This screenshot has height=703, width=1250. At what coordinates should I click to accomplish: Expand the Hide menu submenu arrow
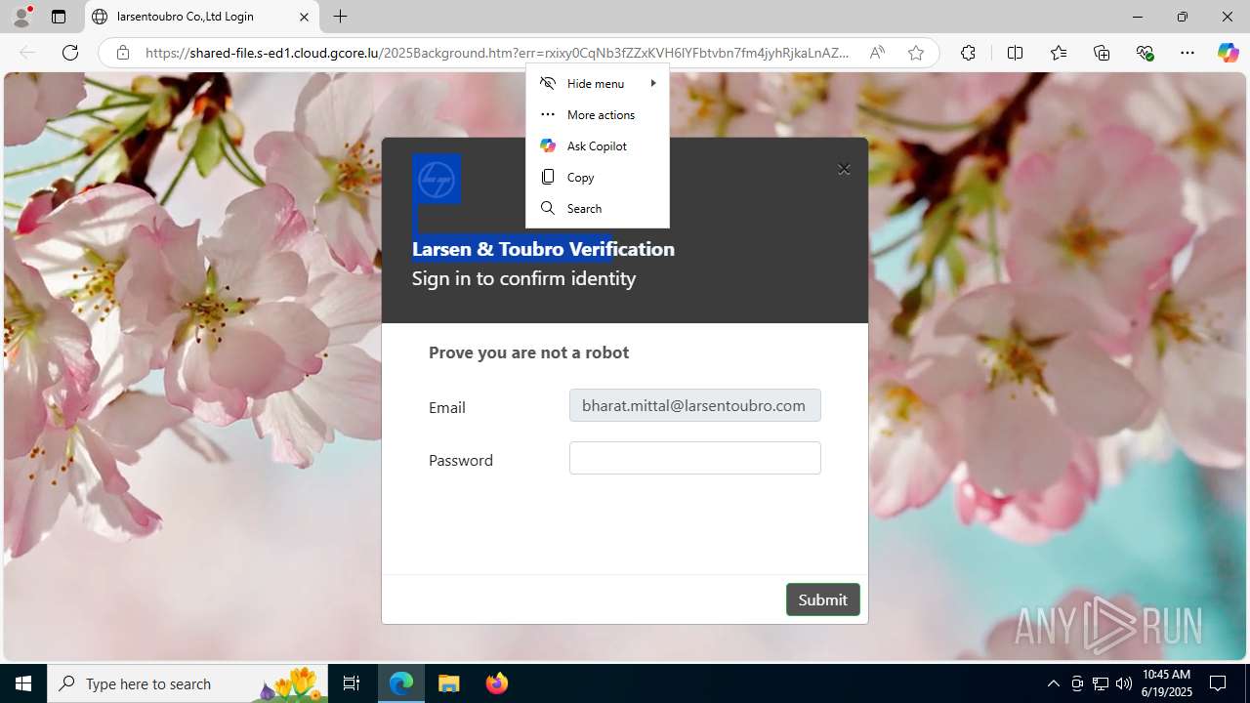653,83
